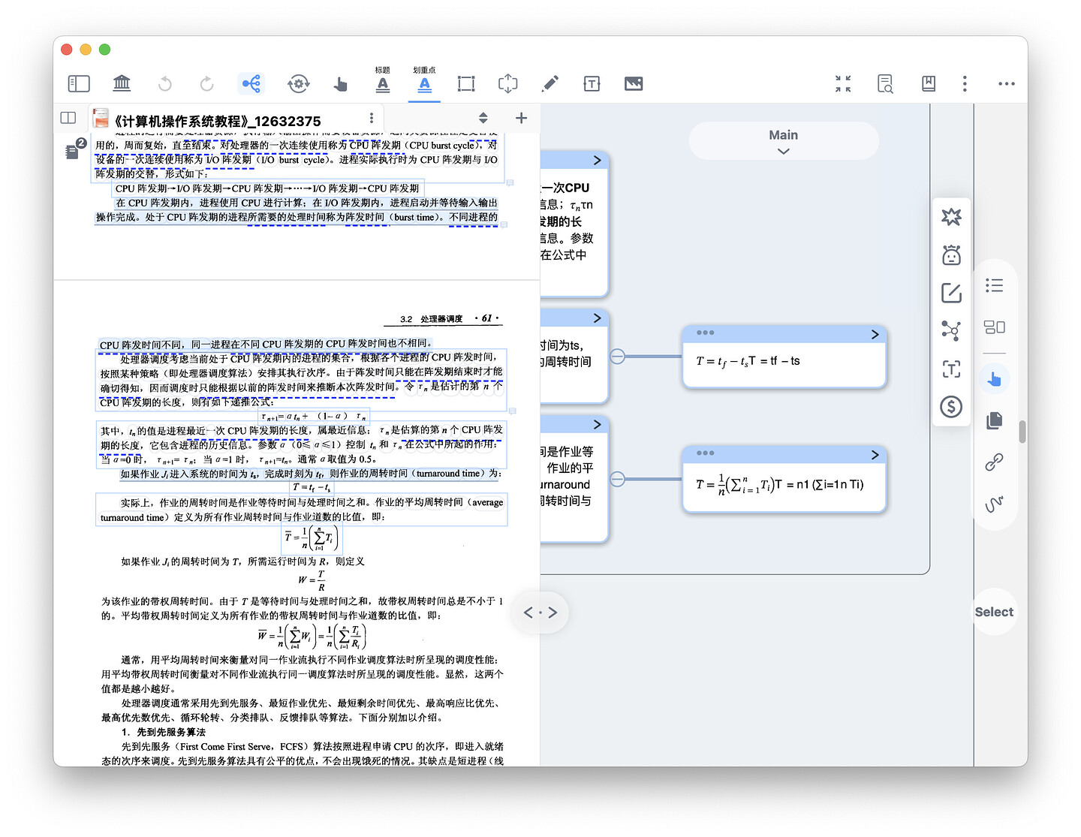1081x837 pixels.
Task: Undo the last action
Action: pos(165,83)
